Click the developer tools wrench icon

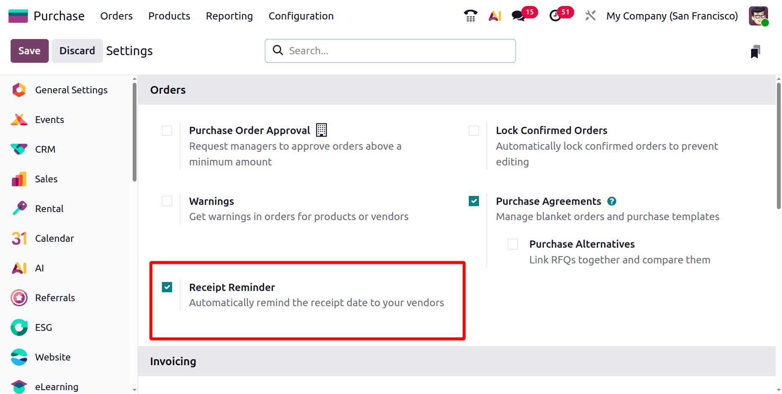(590, 16)
